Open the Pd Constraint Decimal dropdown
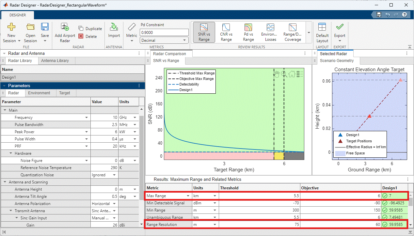The height and width of the screenshot is (236, 414). [x=164, y=40]
